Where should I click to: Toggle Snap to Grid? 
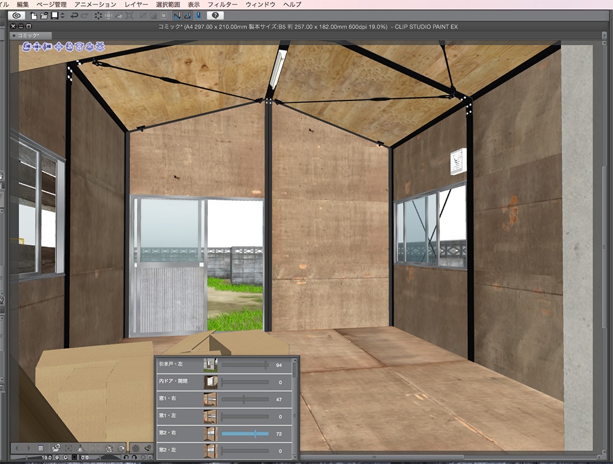click(x=198, y=15)
